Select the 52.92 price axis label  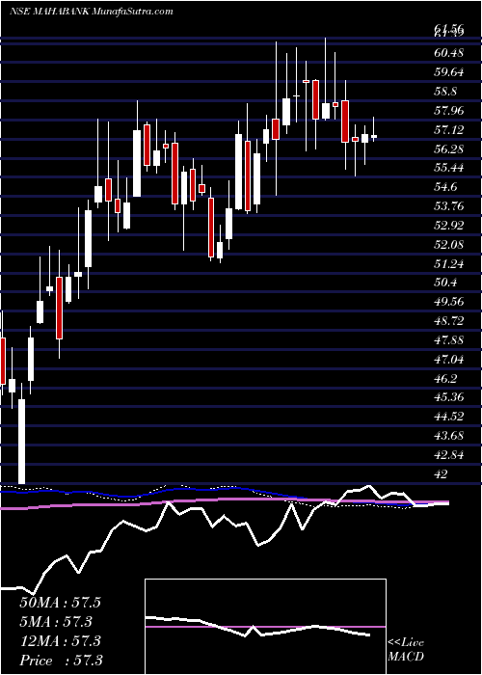tap(449, 225)
